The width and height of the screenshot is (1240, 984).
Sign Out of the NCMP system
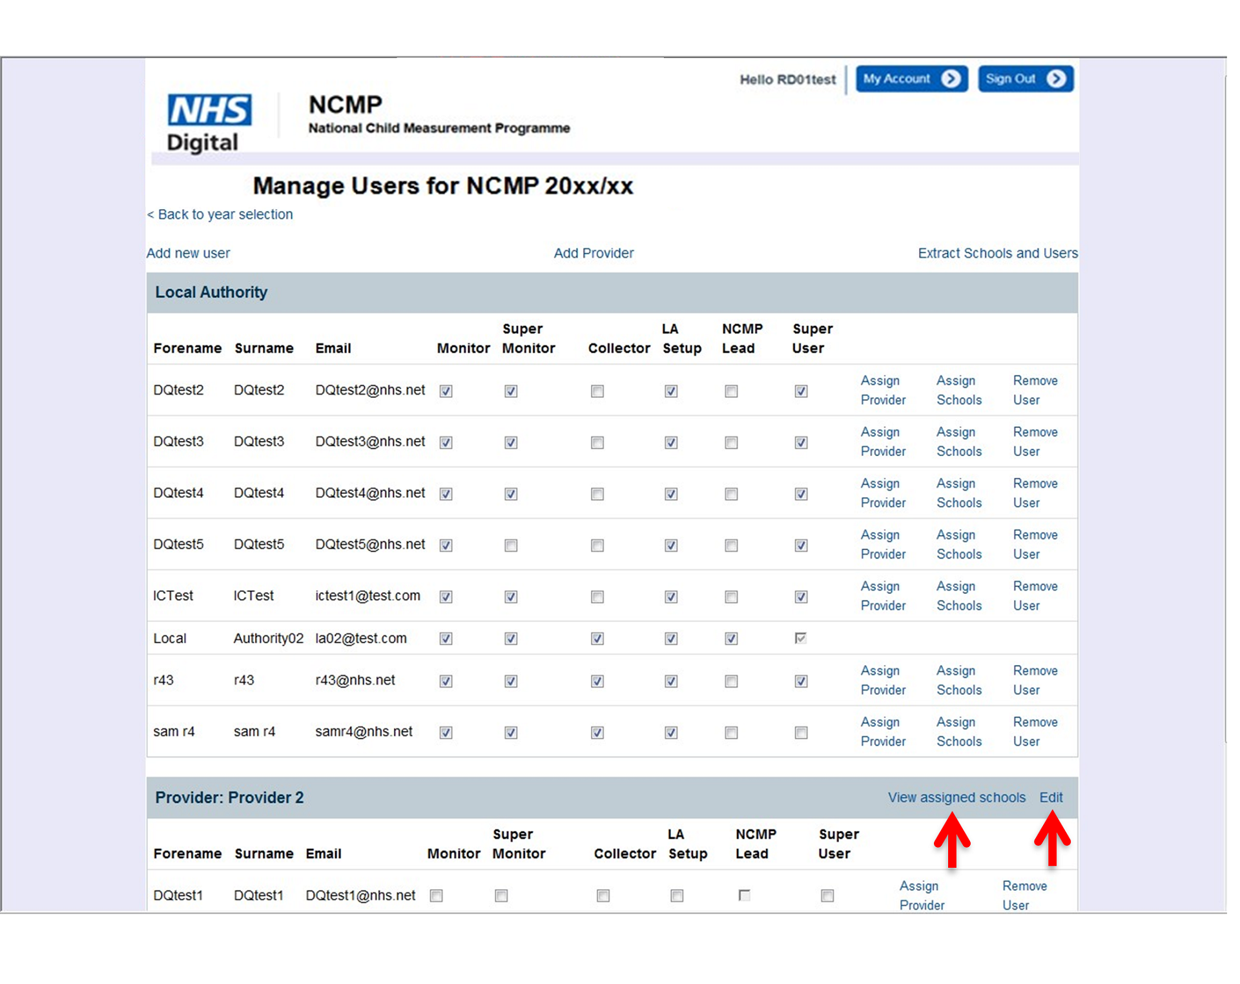coord(1025,79)
